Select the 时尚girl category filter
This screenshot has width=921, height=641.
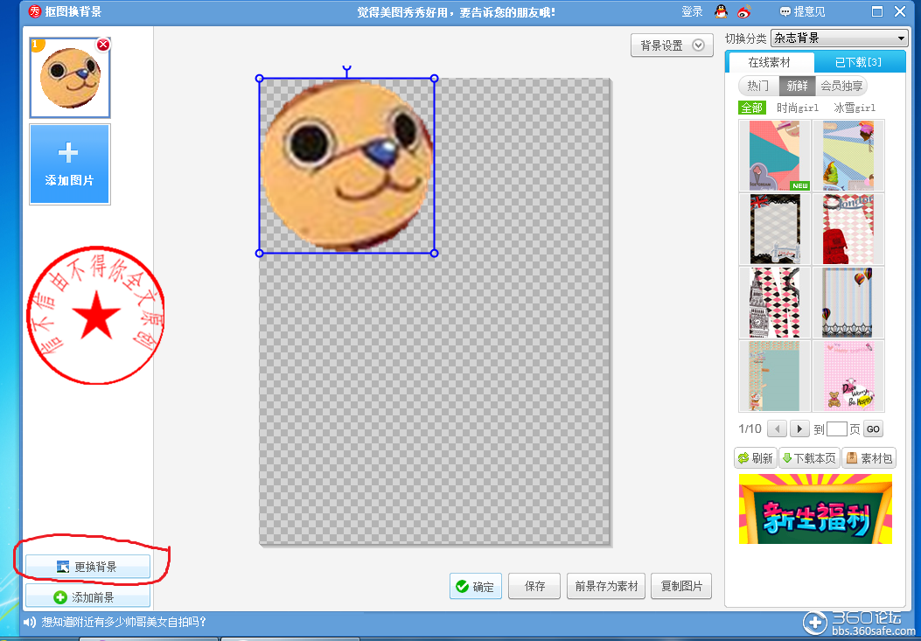[x=798, y=108]
